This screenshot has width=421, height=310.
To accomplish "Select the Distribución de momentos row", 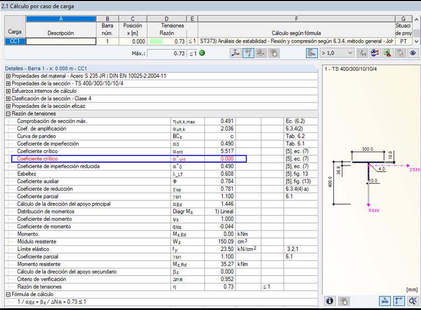I will (161, 211).
